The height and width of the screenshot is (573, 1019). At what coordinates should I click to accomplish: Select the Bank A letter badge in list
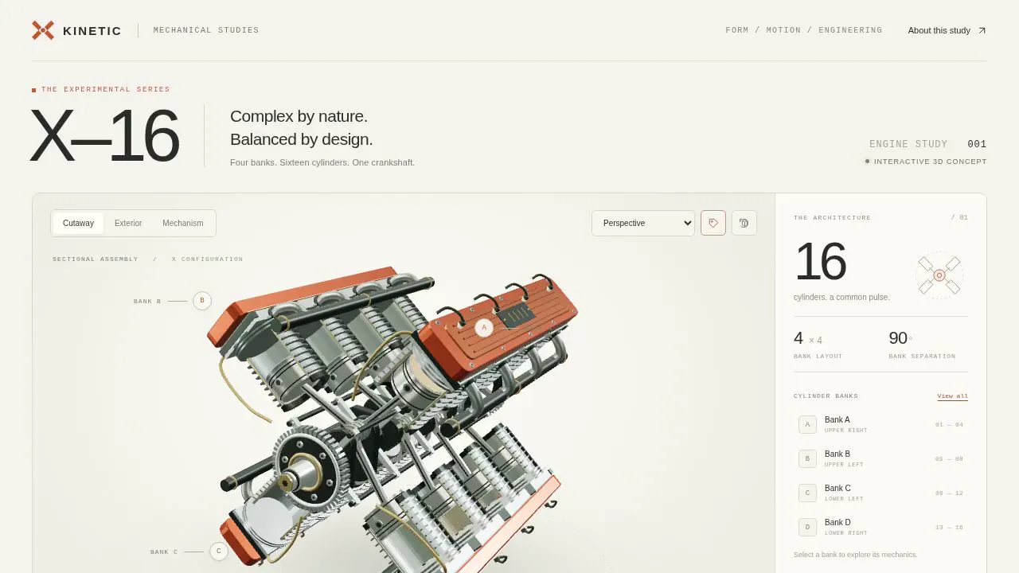click(x=807, y=424)
